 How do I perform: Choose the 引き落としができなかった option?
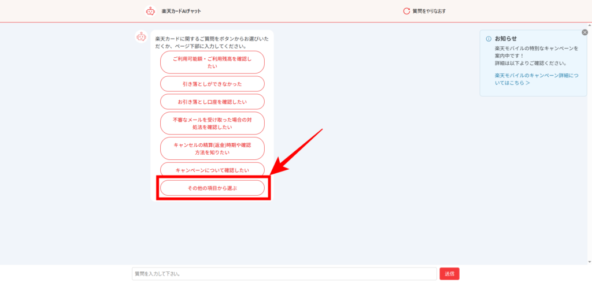(212, 84)
